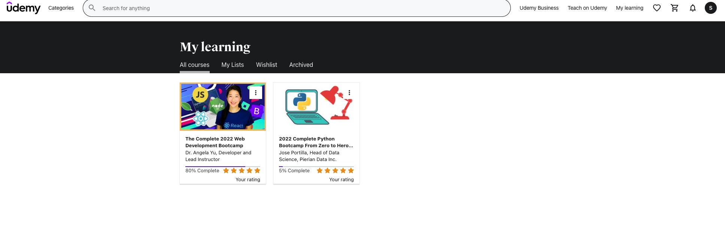Click the 5% Complete progress bar
The image size is (725, 238).
(316, 167)
